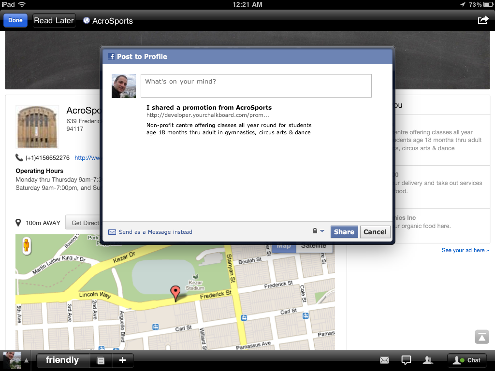Click the delivery and take out services ad
Viewport: 495px width, 371px height.
point(439,187)
